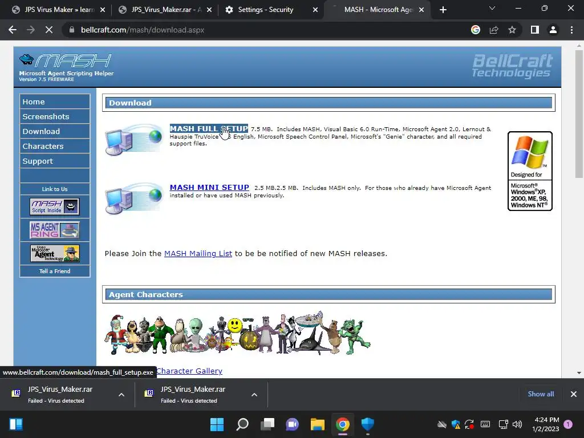Close the Settings - Security tab
This screenshot has width=584, height=438.
pos(315,10)
